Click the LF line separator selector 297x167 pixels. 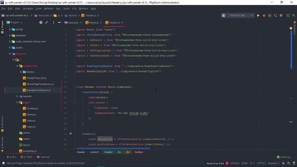point(252,163)
